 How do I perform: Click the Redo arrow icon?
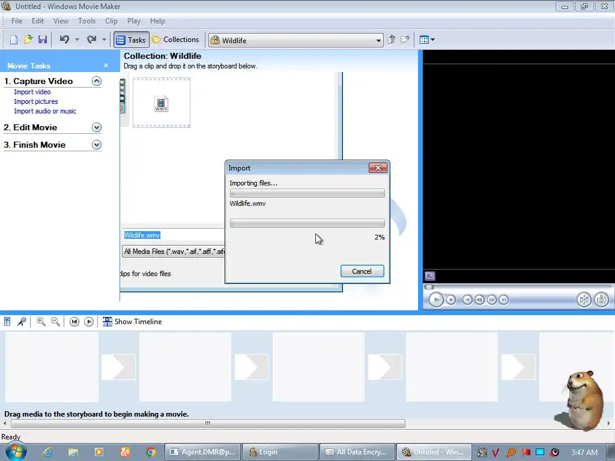[x=91, y=40]
